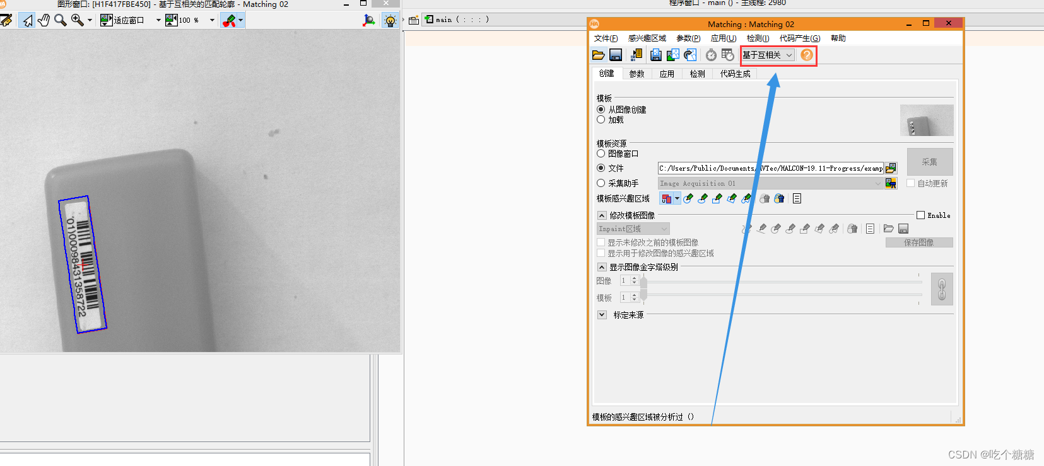Draw an axis-aligned rectangle template ROI
Viewport: 1044px width, 466px height.
[717, 198]
